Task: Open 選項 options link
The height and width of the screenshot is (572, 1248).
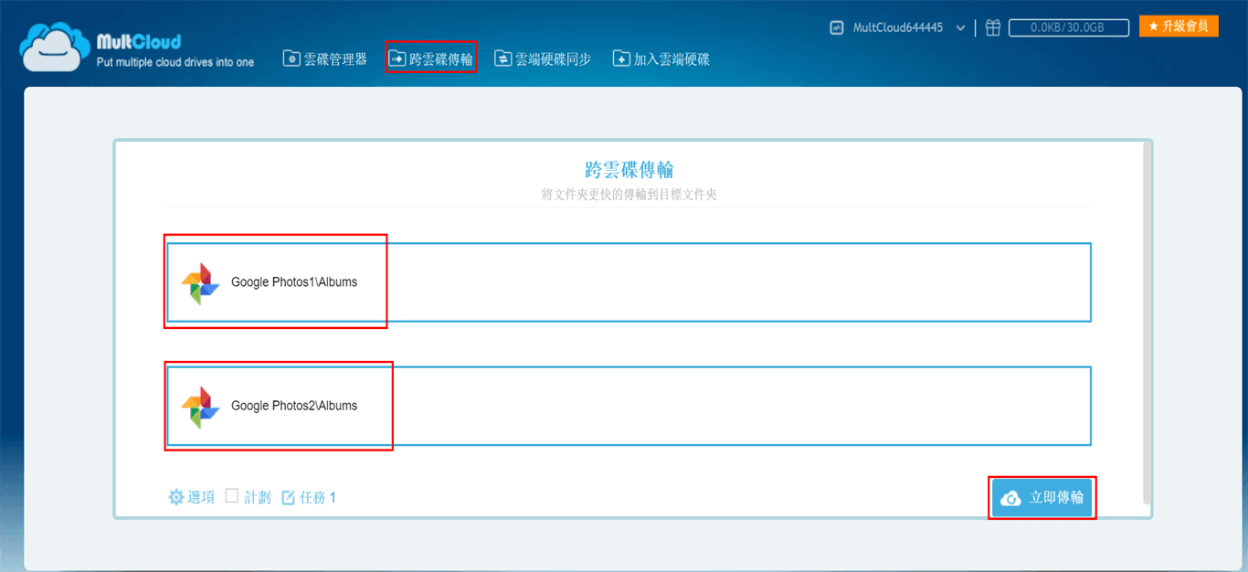Action: coord(201,497)
